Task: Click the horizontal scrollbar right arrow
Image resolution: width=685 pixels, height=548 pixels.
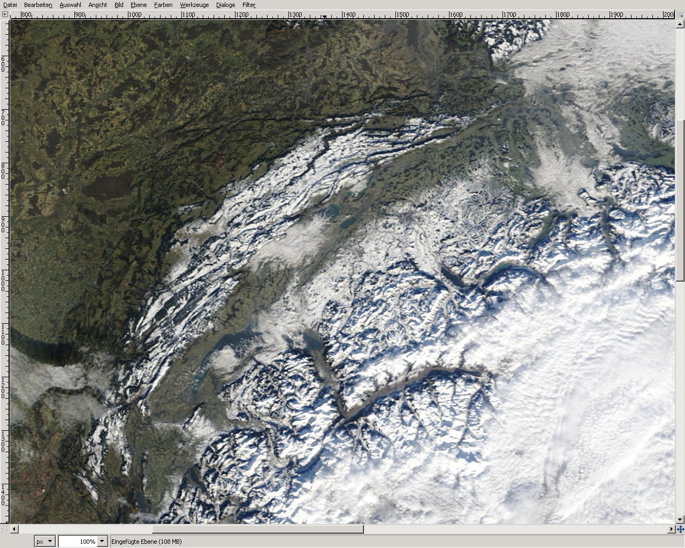Action: pyautogui.click(x=672, y=529)
